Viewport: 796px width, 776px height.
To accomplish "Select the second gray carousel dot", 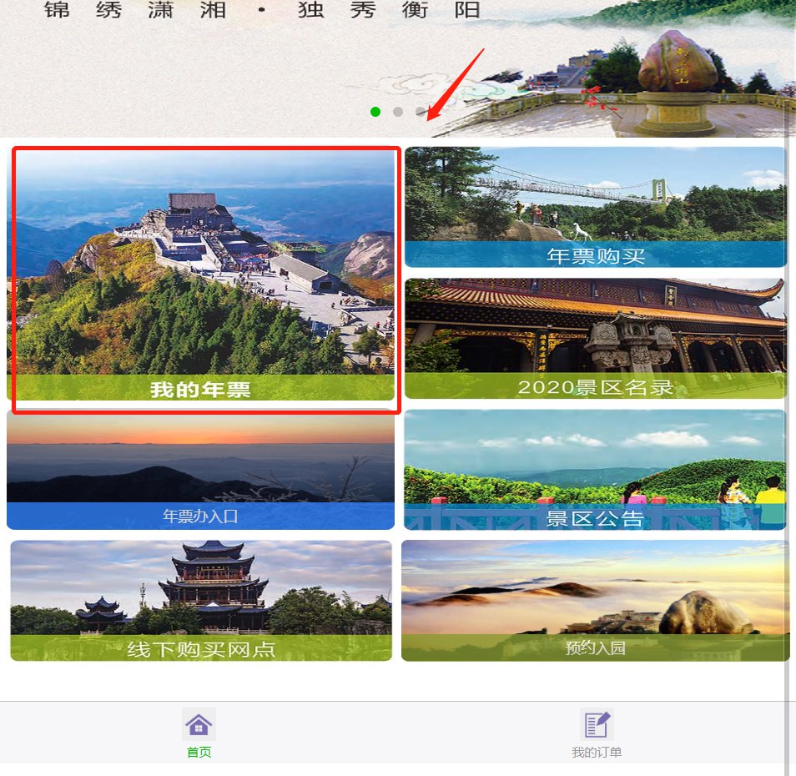I will (x=398, y=112).
